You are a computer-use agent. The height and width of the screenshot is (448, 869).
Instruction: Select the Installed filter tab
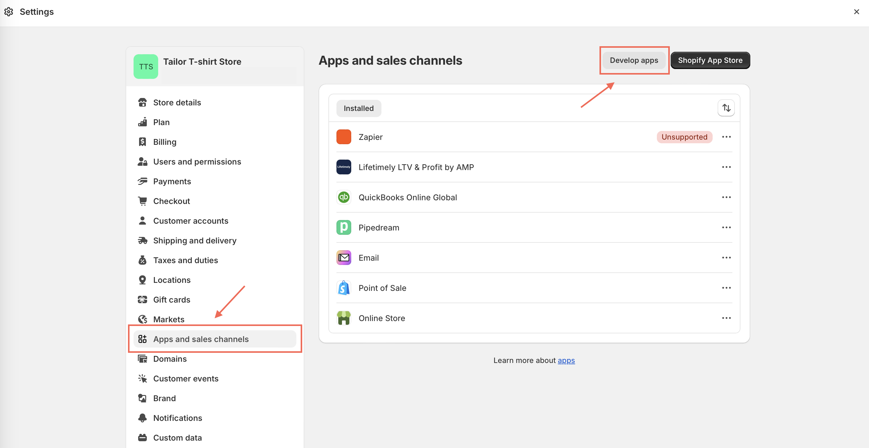click(359, 108)
